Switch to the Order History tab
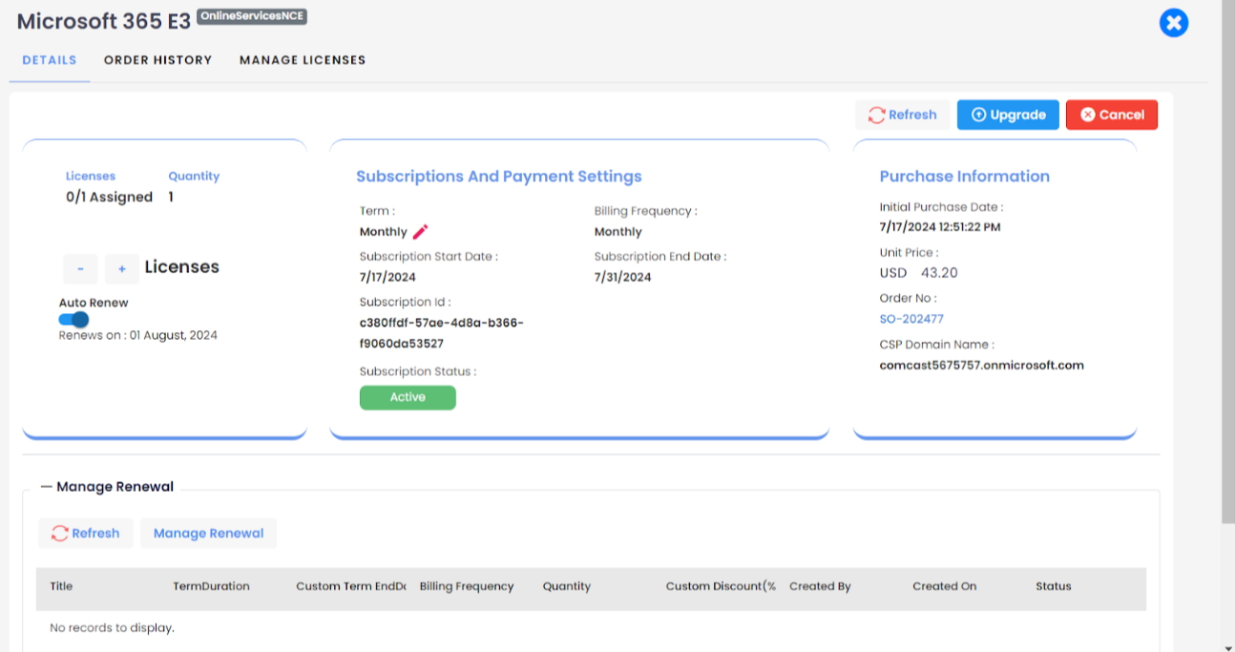This screenshot has width=1235, height=652. pyautogui.click(x=158, y=60)
